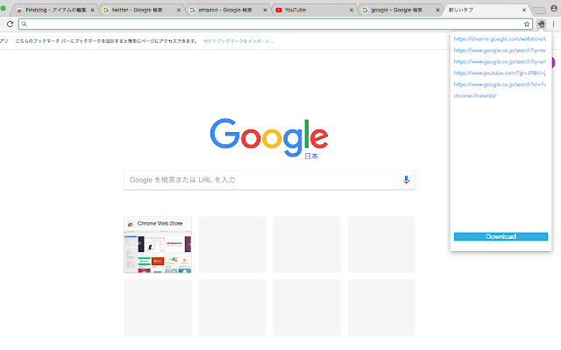
Task: Click the blue Download button in the popup
Action: click(x=501, y=236)
